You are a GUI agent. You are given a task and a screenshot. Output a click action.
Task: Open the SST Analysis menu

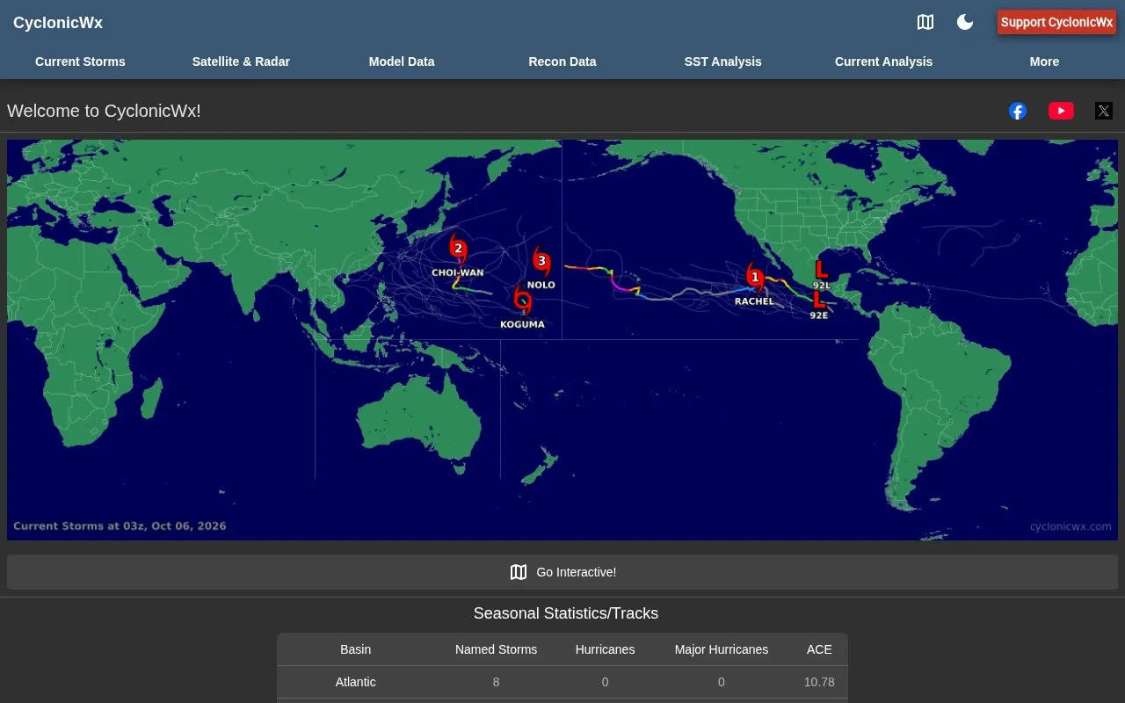(x=723, y=62)
